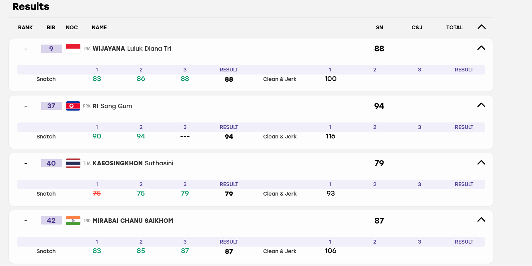Sort by the TOTAL column header
This screenshot has height=266, width=532.
[454, 28]
